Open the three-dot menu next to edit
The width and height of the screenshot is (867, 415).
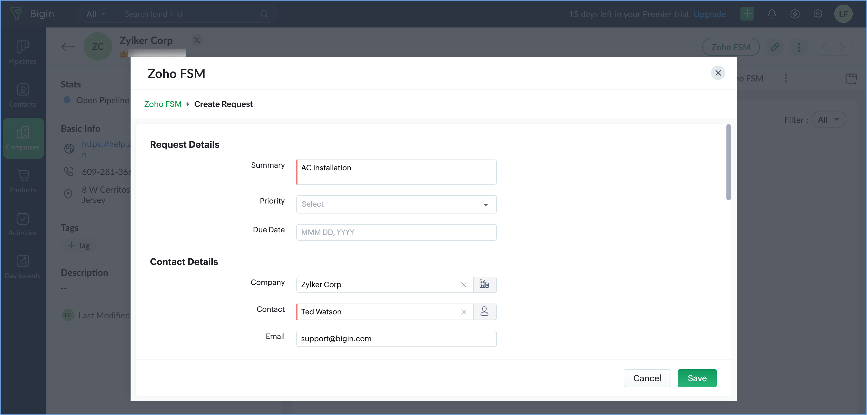click(x=798, y=47)
